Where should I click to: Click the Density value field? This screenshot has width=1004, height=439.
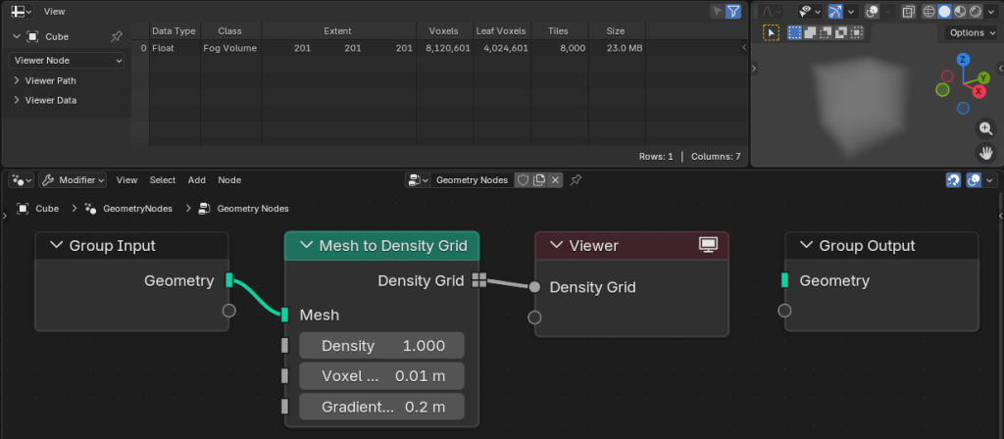[381, 346]
